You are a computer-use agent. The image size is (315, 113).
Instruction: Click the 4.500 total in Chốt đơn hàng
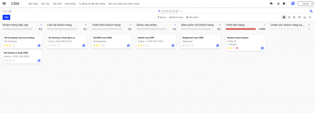(x=262, y=29)
